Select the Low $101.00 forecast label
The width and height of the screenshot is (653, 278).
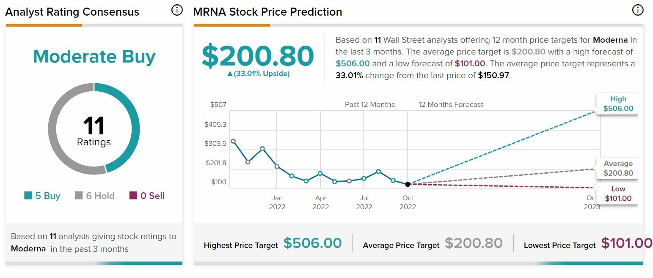tap(618, 194)
